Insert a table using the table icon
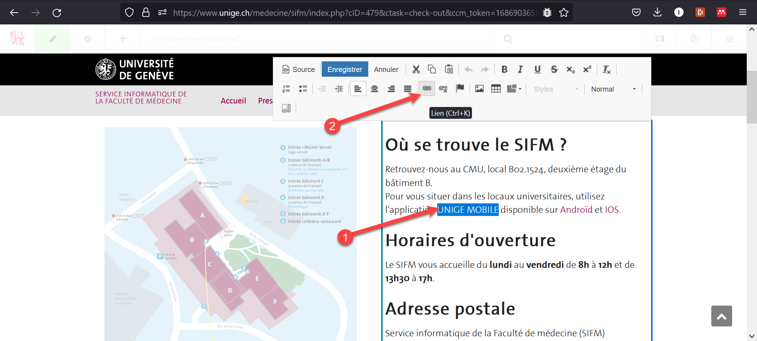 [x=496, y=89]
